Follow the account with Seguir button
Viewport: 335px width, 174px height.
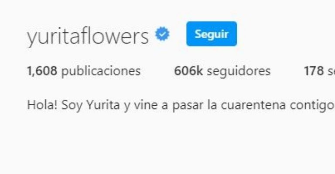click(x=212, y=34)
